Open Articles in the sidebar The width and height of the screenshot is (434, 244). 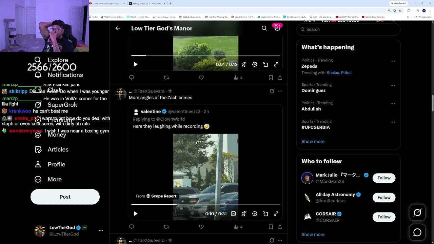point(52,149)
